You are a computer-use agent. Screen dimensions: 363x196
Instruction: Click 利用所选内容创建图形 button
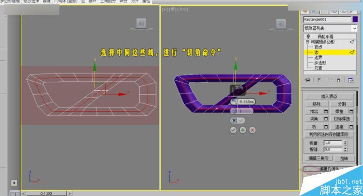tap(329, 134)
